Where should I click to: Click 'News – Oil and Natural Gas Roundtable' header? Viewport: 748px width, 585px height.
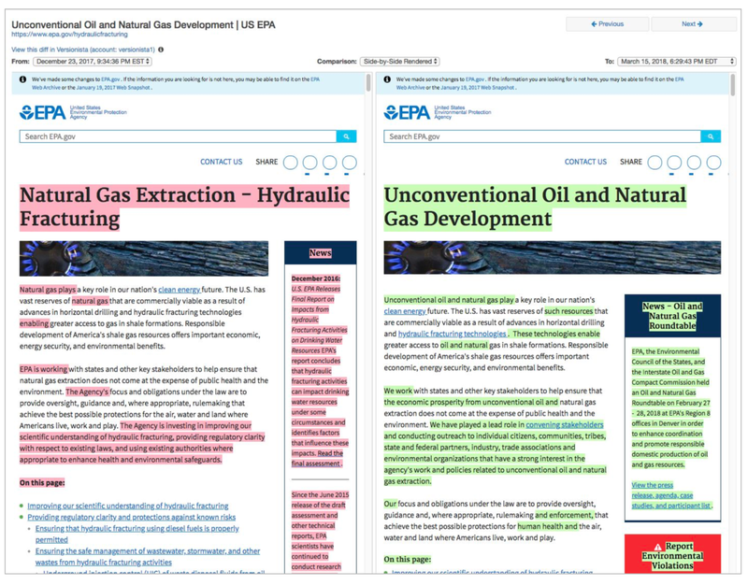672,316
